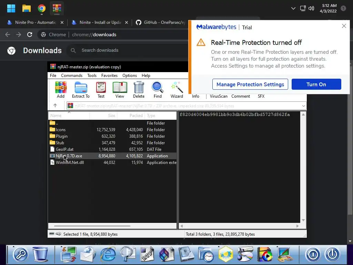Click the Chrome back arrow

(x=8, y=35)
